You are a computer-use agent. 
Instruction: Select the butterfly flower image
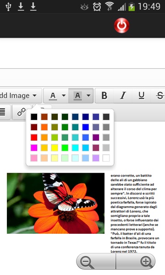tap(56, 203)
